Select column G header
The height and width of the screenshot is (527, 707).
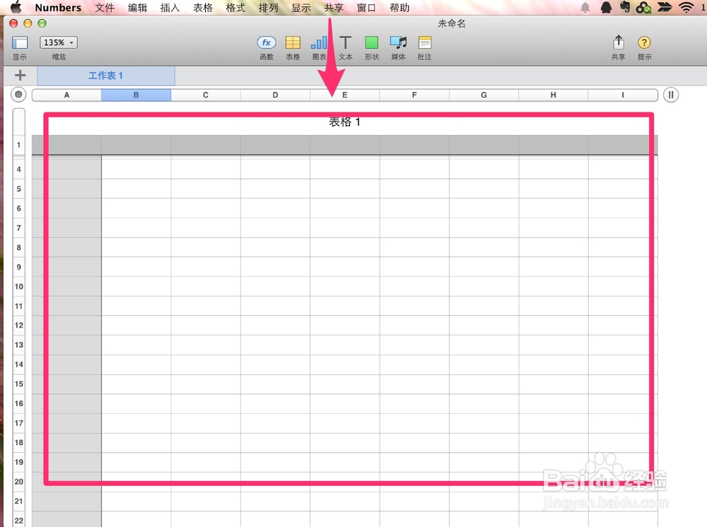(x=484, y=95)
